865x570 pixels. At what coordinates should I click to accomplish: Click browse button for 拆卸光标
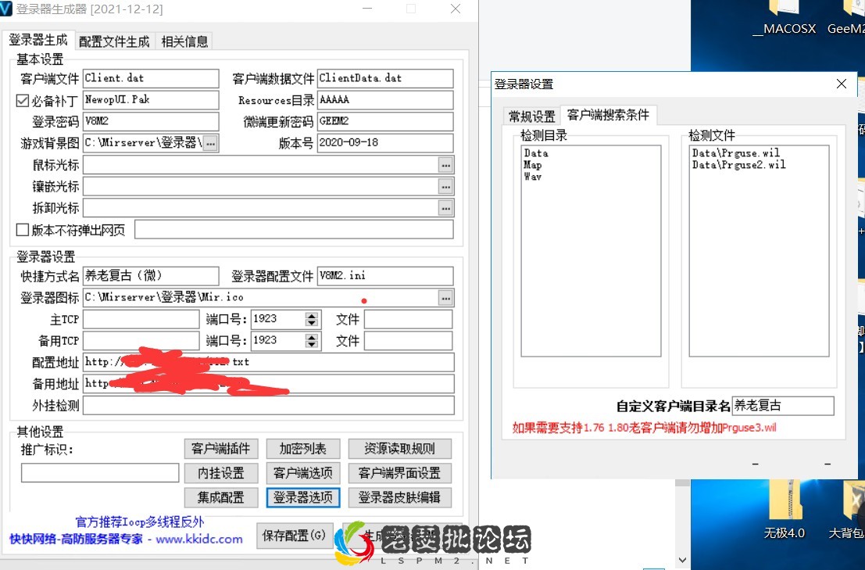[x=445, y=208]
